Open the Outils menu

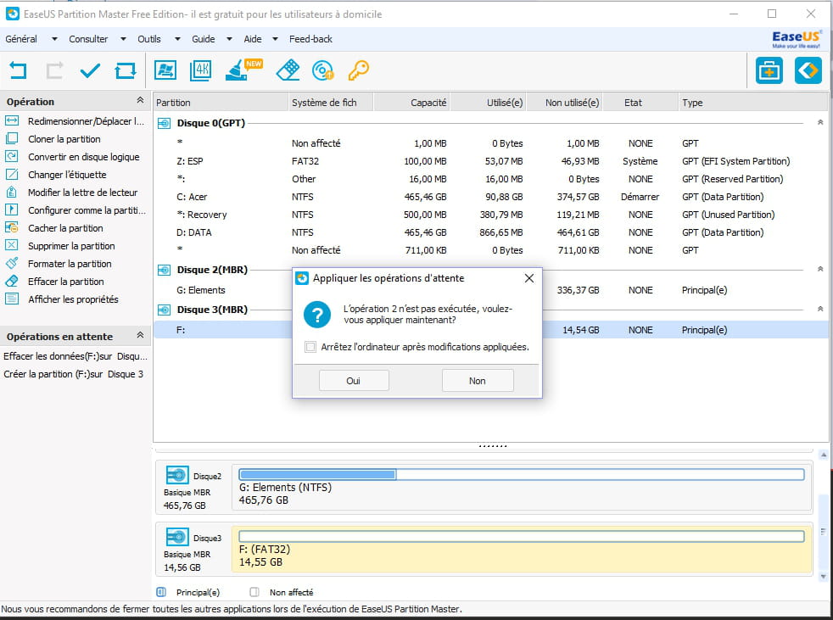(159, 39)
